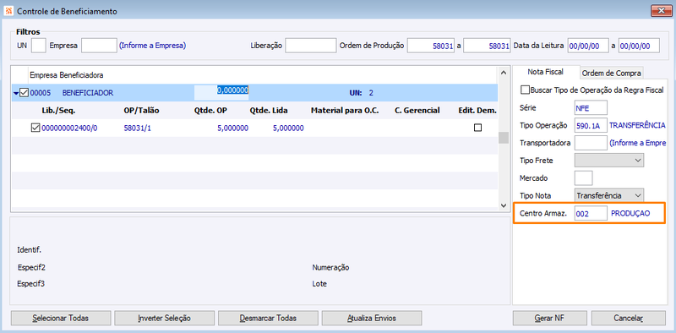Select the 000000002400/0 cell

tap(69, 128)
